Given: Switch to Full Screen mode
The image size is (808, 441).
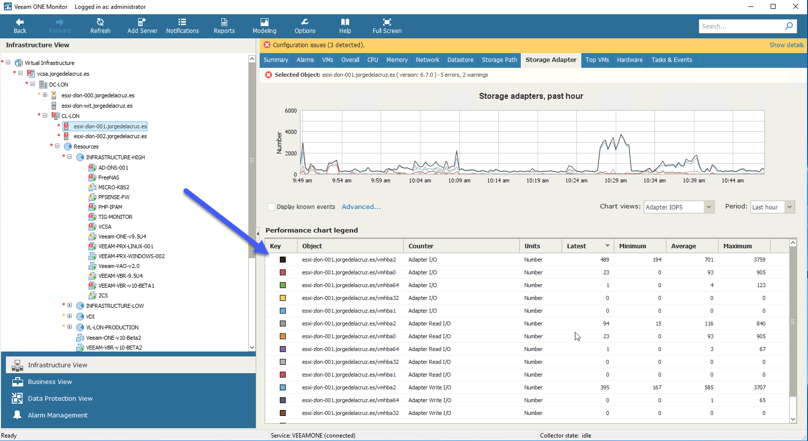Looking at the screenshot, I should [387, 26].
